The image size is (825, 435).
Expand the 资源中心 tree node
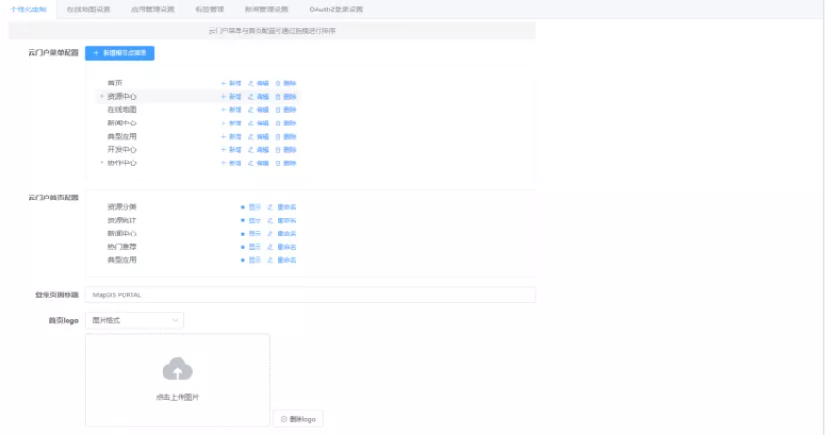[101, 97]
